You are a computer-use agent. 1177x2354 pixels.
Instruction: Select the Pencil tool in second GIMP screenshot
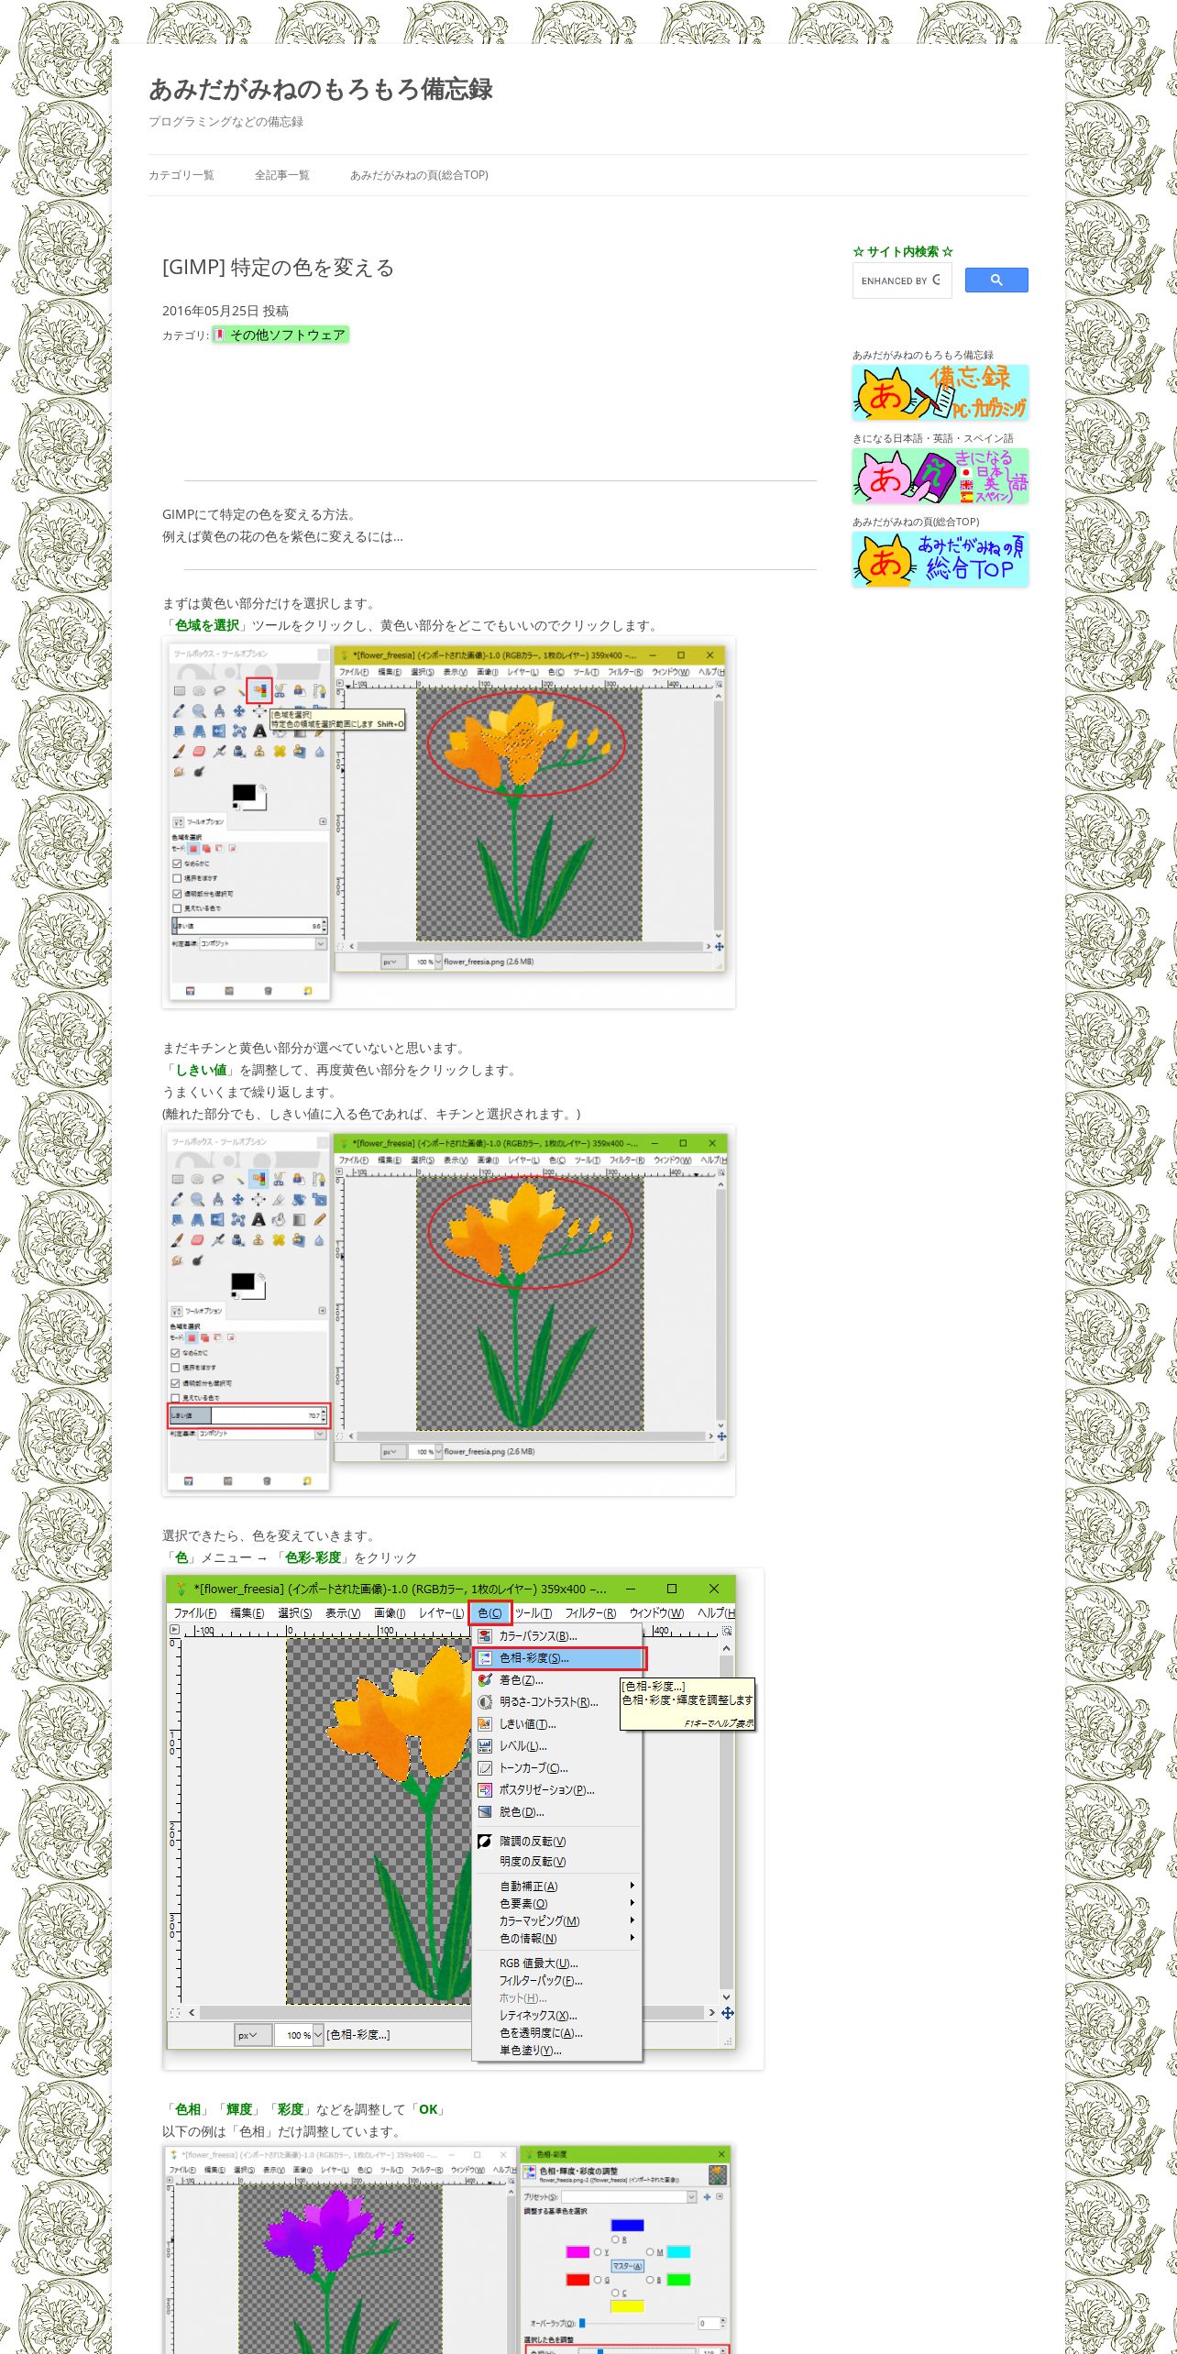(x=319, y=1220)
